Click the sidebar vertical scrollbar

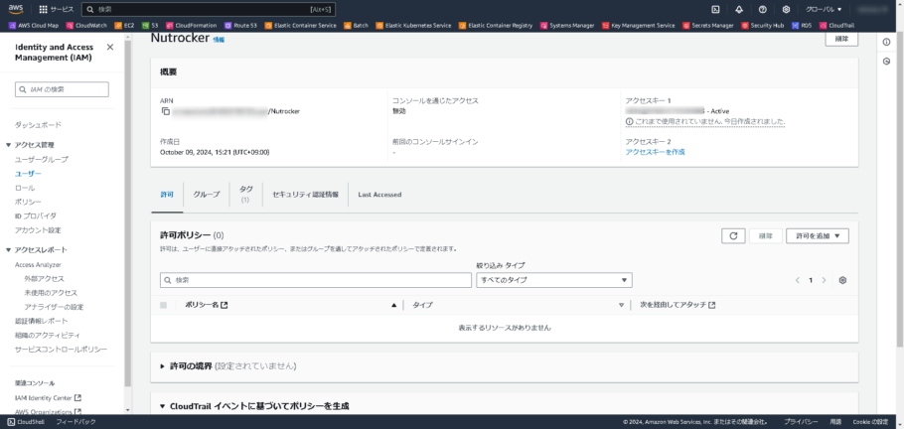point(128,214)
